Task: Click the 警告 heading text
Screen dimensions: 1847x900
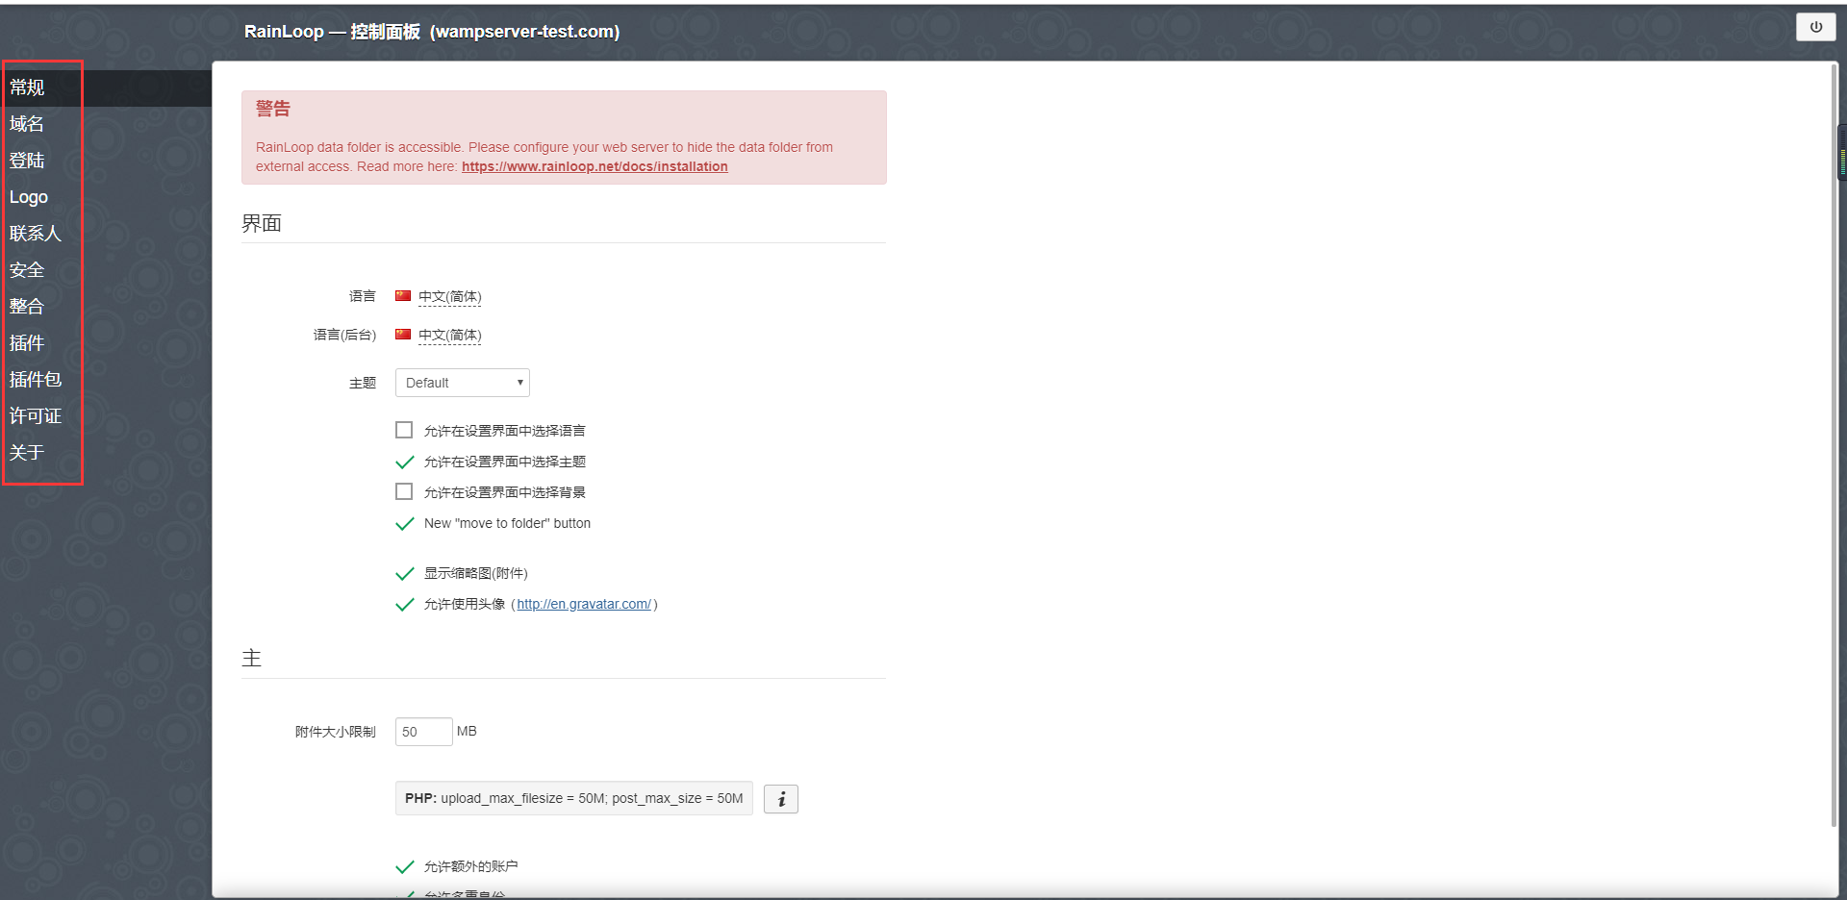Action: (x=273, y=109)
